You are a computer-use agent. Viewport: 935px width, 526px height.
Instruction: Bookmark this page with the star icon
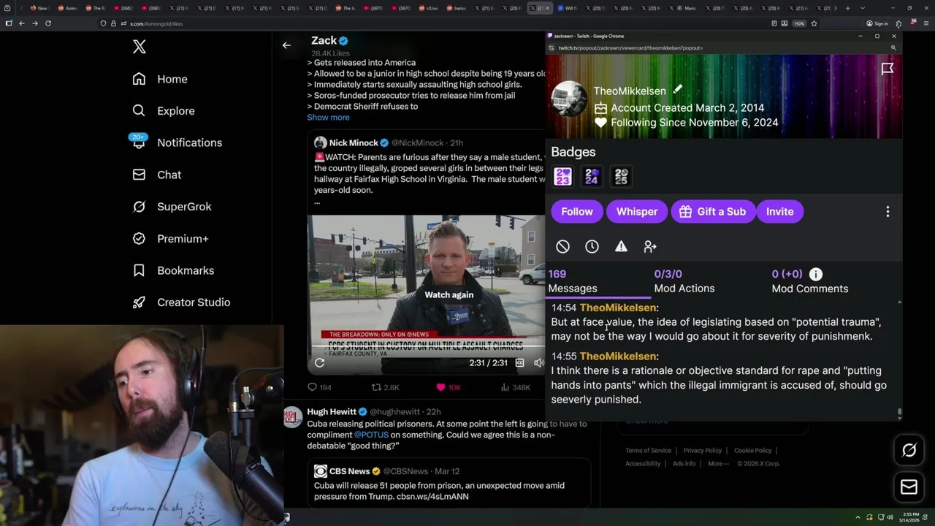point(814,23)
